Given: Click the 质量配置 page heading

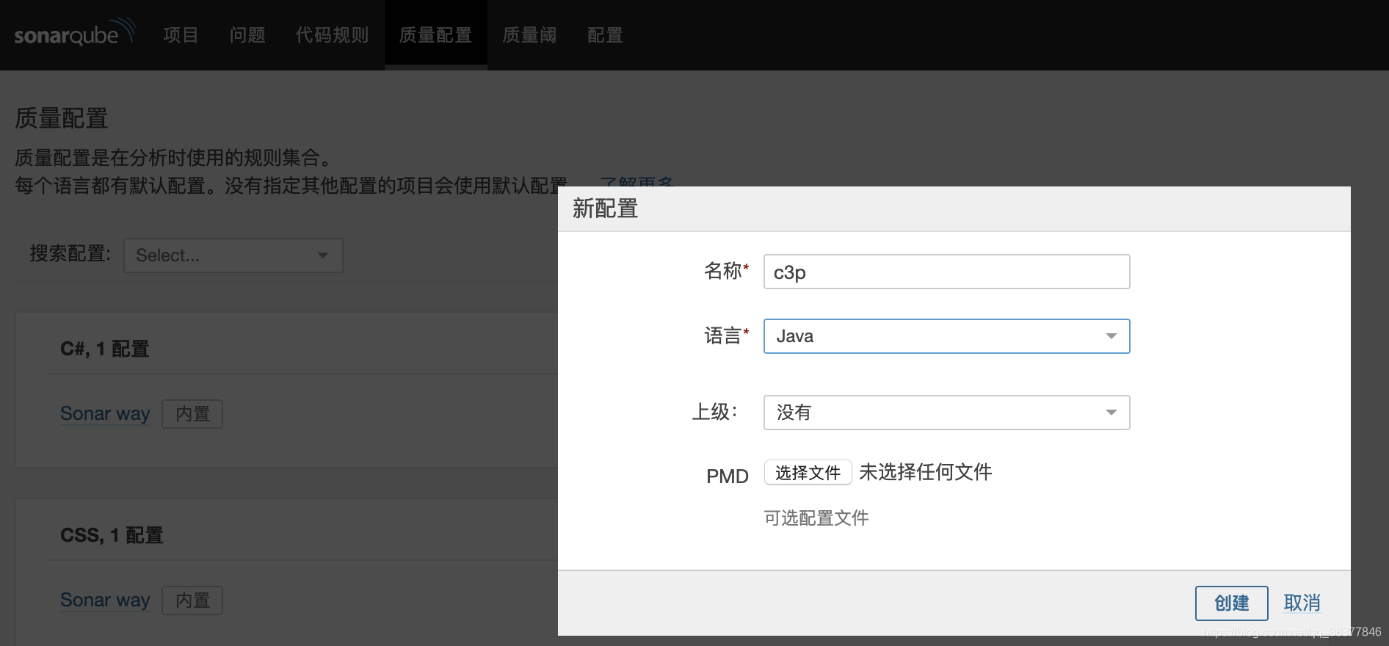Looking at the screenshot, I should (62, 118).
